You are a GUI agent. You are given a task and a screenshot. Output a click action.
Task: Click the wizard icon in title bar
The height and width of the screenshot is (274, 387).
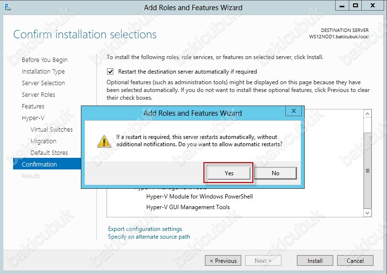coord(8,7)
